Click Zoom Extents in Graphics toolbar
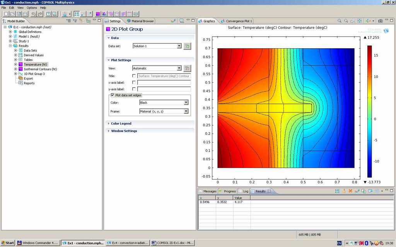 point(359,21)
